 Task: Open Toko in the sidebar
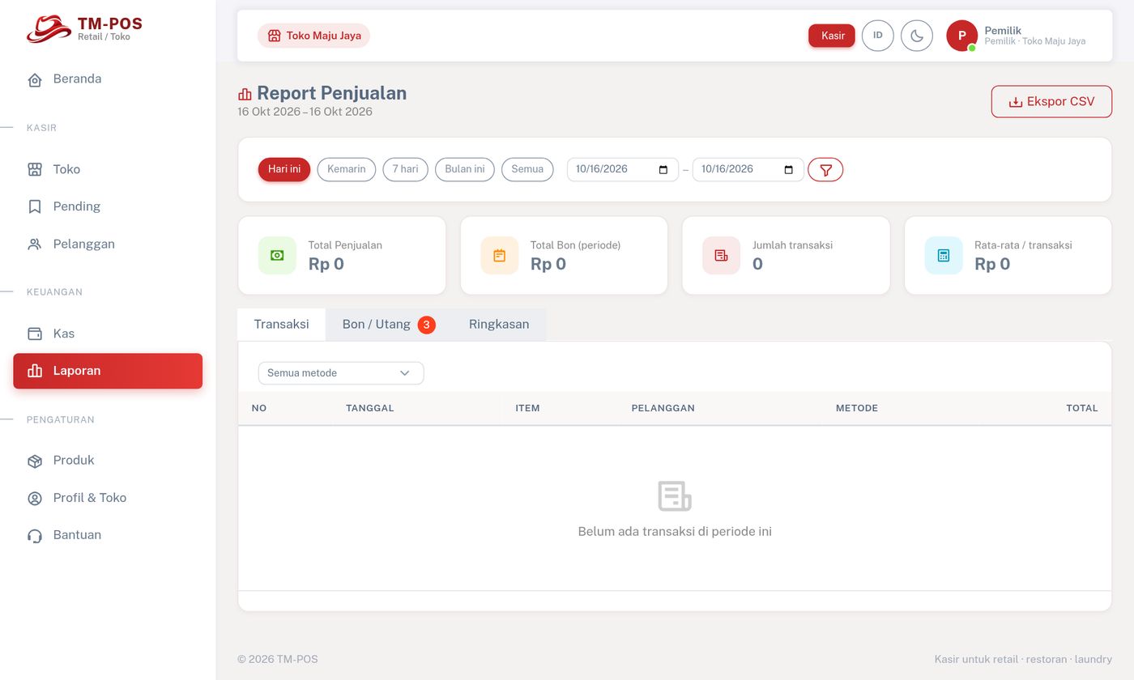click(108, 169)
